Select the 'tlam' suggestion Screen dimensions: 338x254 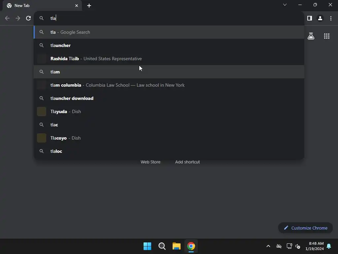coord(169,72)
